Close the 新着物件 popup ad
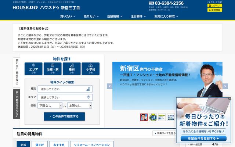 click(x=229, y=99)
